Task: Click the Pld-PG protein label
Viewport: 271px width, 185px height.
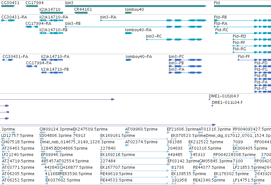Action: click(261, 69)
